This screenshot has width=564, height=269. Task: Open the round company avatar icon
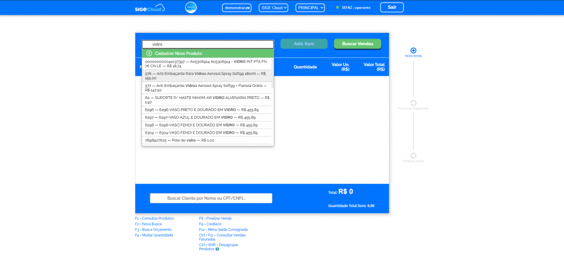[191, 8]
